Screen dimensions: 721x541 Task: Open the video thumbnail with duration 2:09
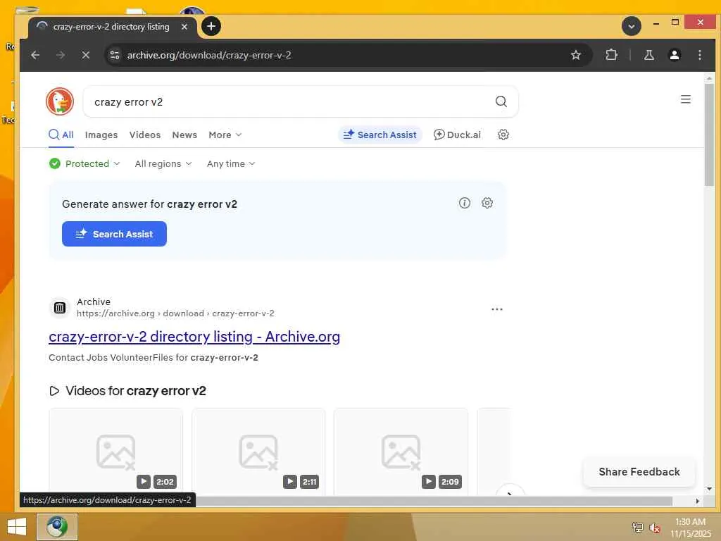click(401, 452)
